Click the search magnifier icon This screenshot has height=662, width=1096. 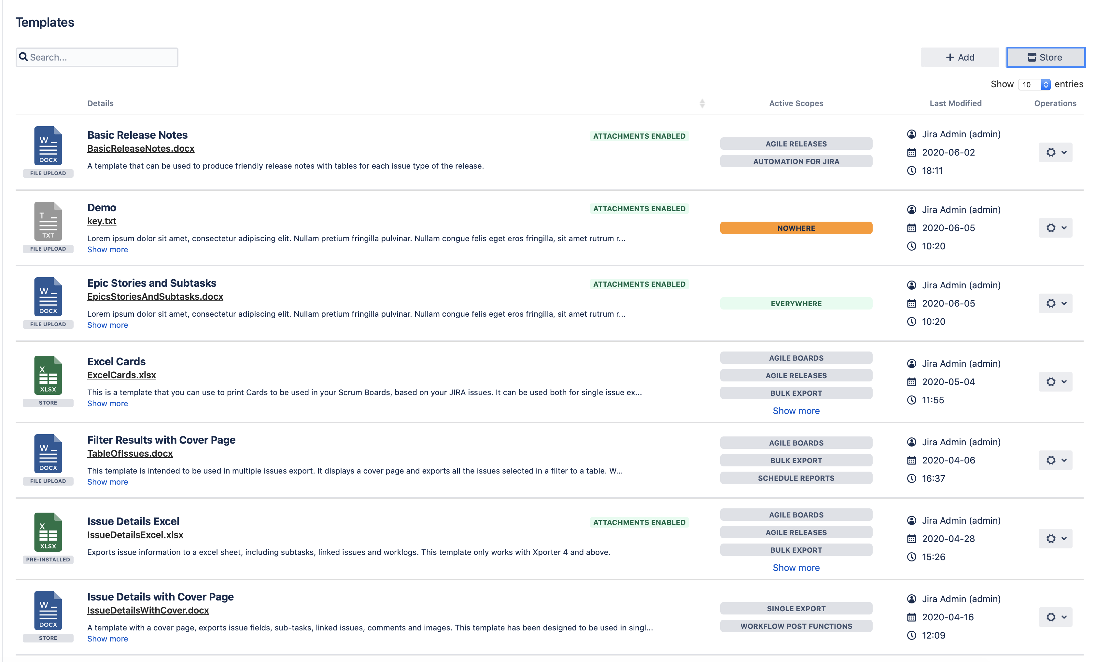point(23,57)
